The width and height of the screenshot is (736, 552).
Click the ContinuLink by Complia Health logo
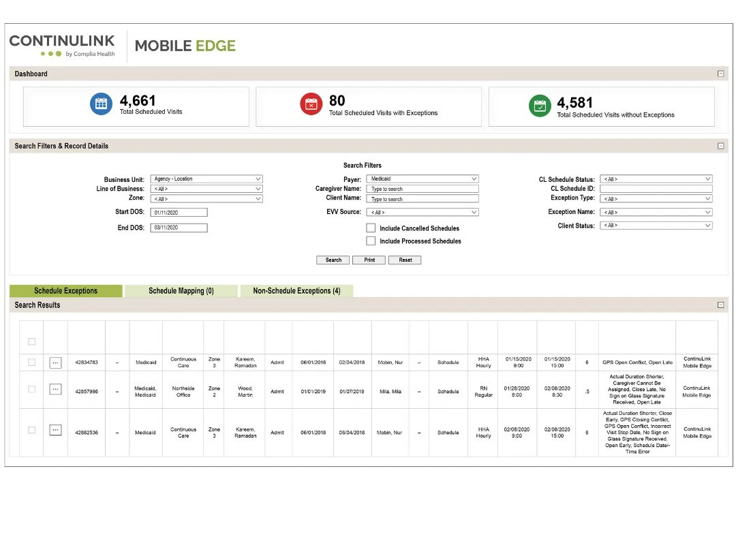pos(63,46)
